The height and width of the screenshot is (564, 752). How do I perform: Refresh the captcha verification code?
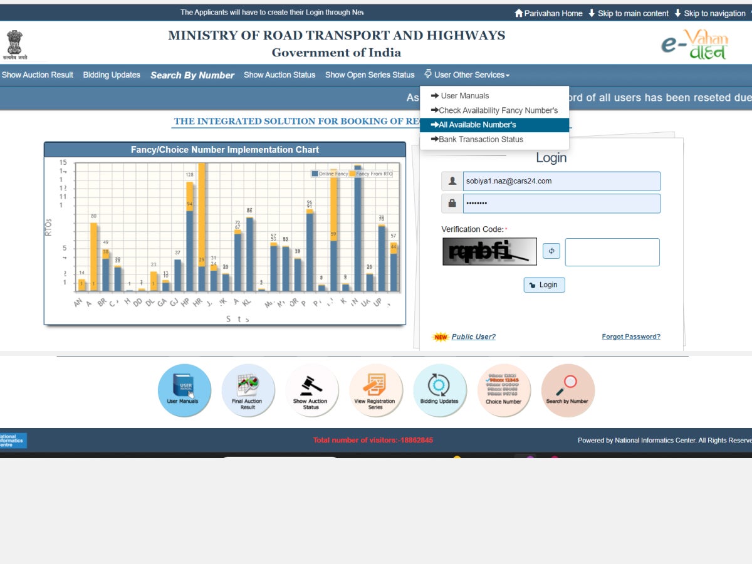pos(551,251)
